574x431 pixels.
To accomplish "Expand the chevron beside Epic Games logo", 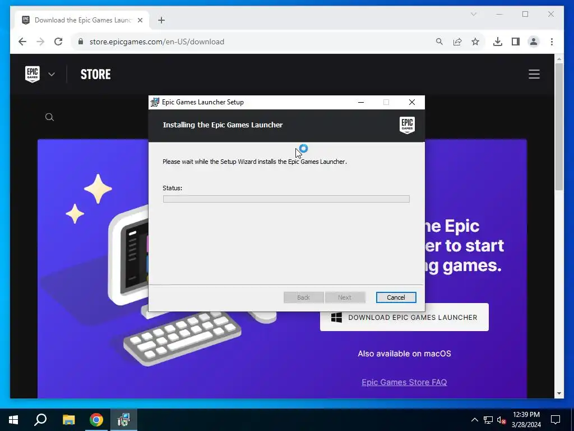I will coord(52,74).
